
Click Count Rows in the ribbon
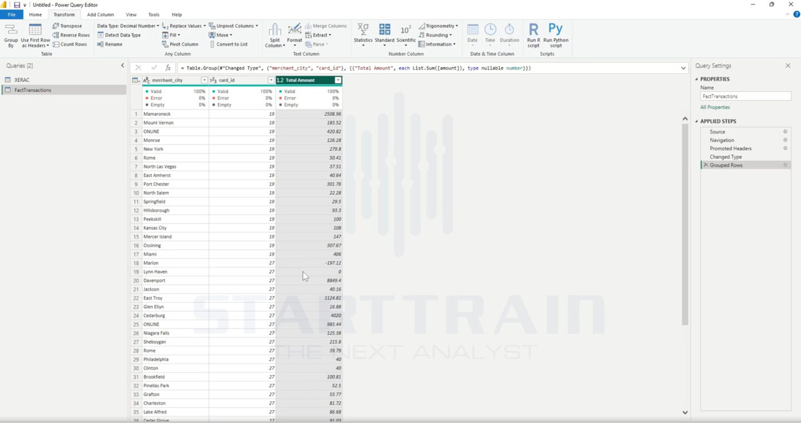point(70,44)
